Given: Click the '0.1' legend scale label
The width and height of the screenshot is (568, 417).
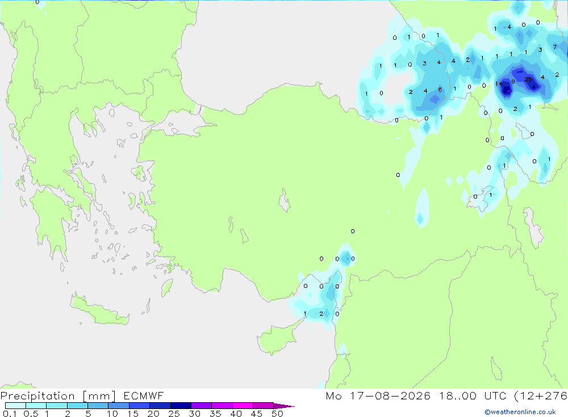Looking at the screenshot, I should coord(10,414).
